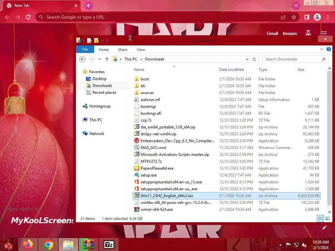Click Chrome's forward arrow

(18, 17)
